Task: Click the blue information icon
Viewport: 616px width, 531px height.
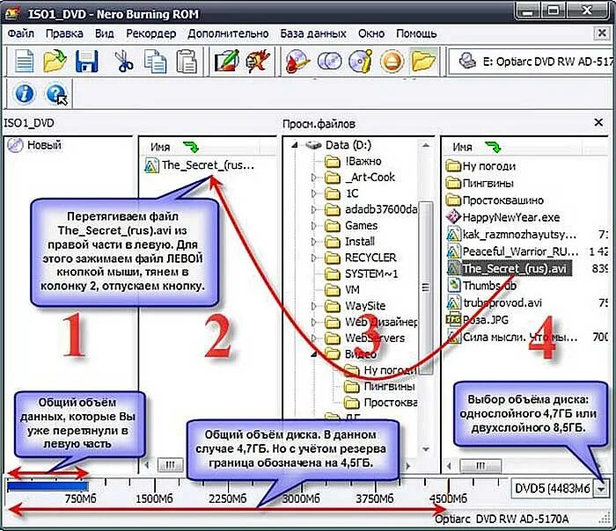Action: (25, 94)
